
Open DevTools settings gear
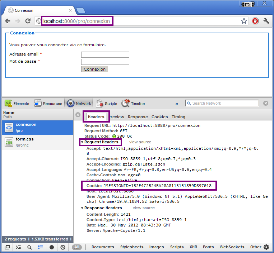coord(266,247)
